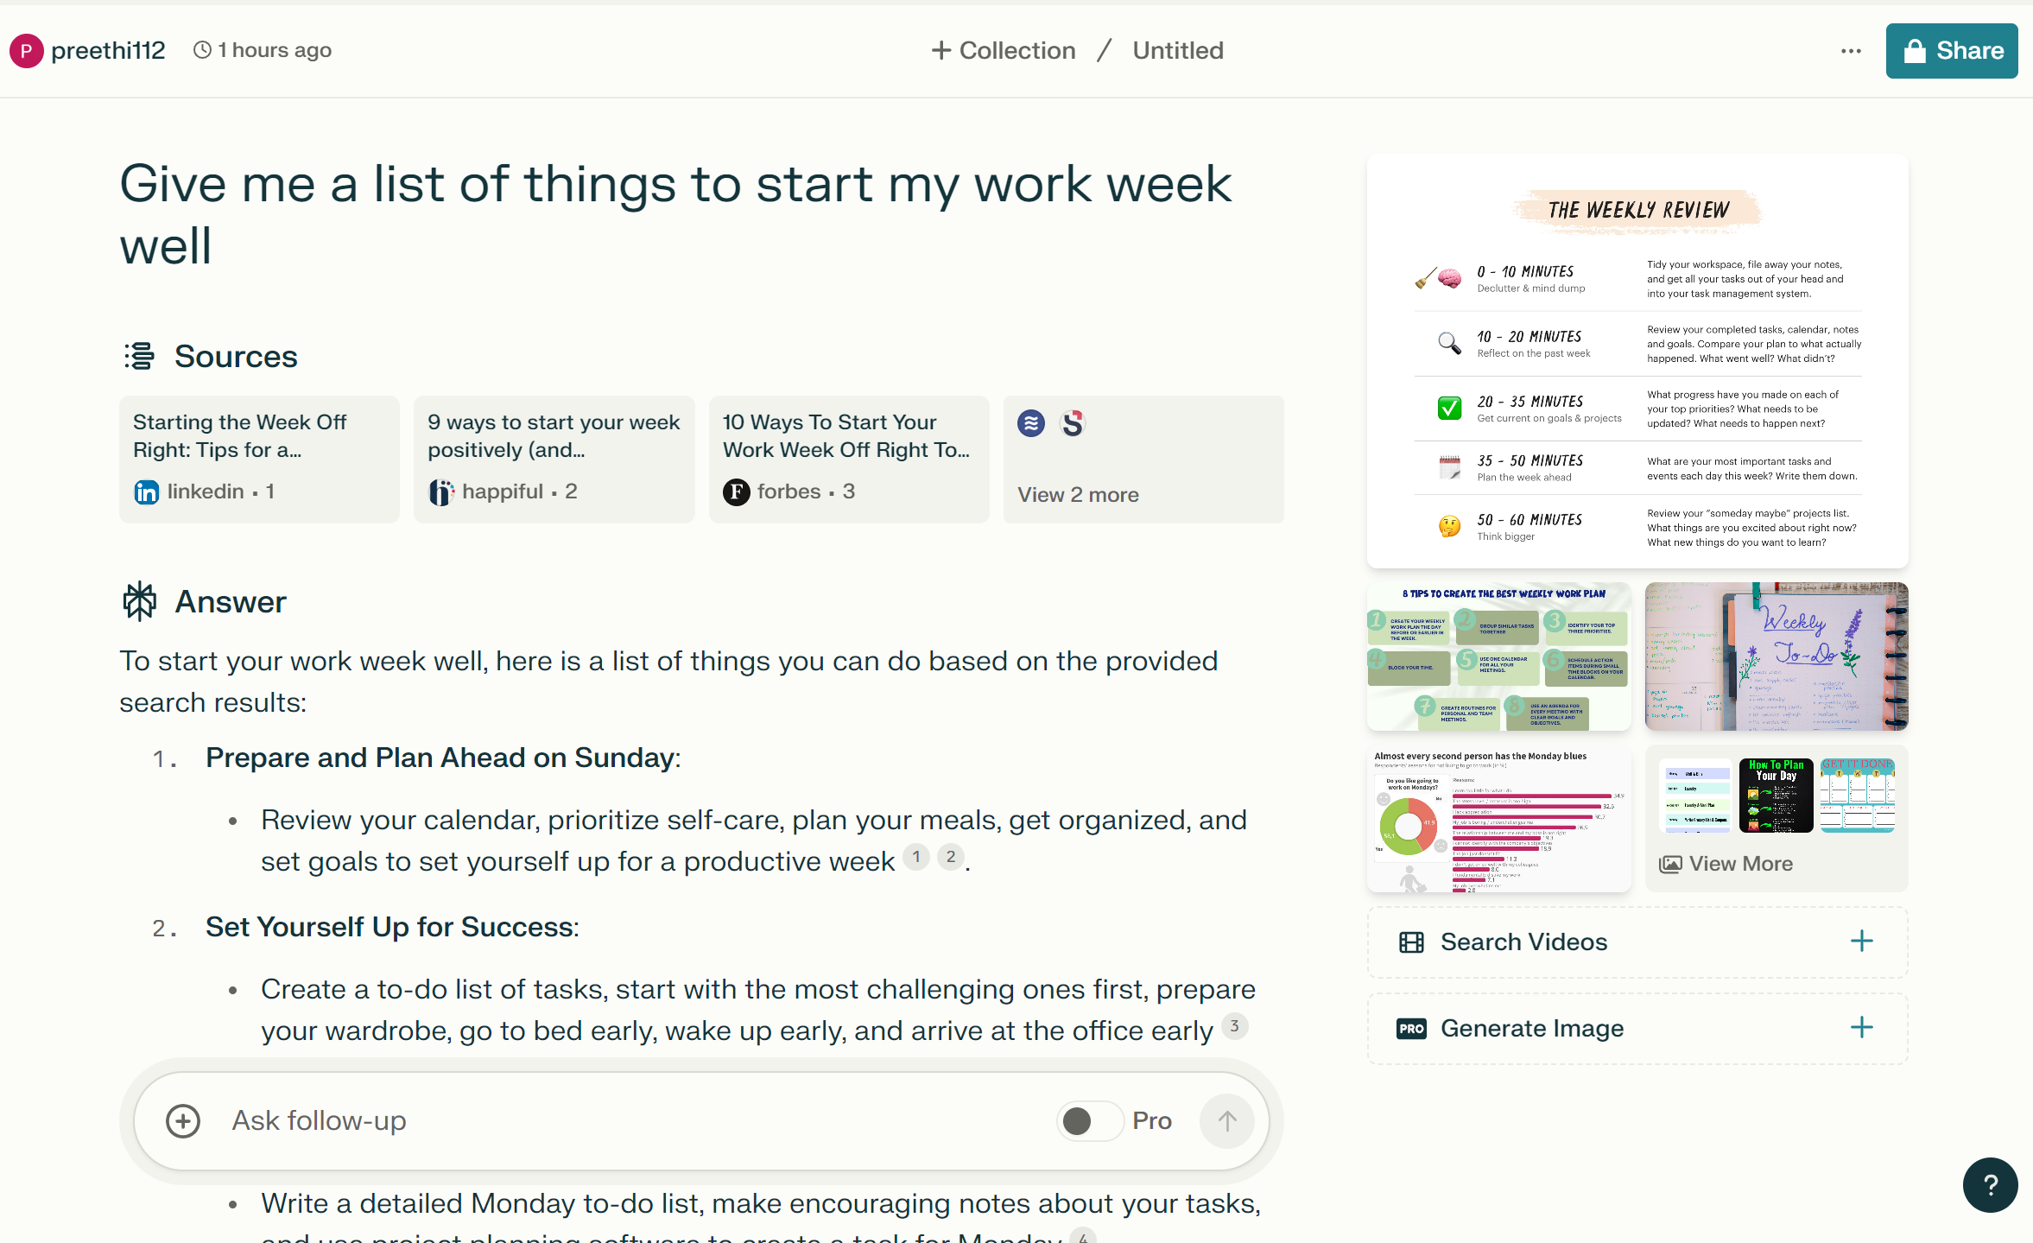Viewport: 2033px width, 1243px height.
Task: Toggle the Pro search switch
Action: (1089, 1121)
